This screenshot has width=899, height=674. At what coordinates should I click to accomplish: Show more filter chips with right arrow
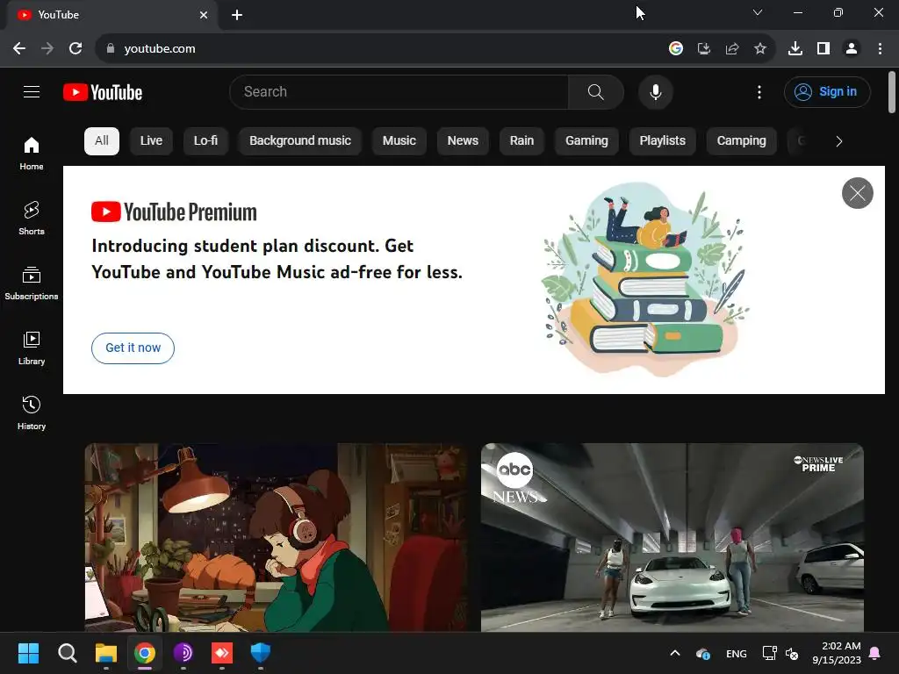pyautogui.click(x=838, y=141)
